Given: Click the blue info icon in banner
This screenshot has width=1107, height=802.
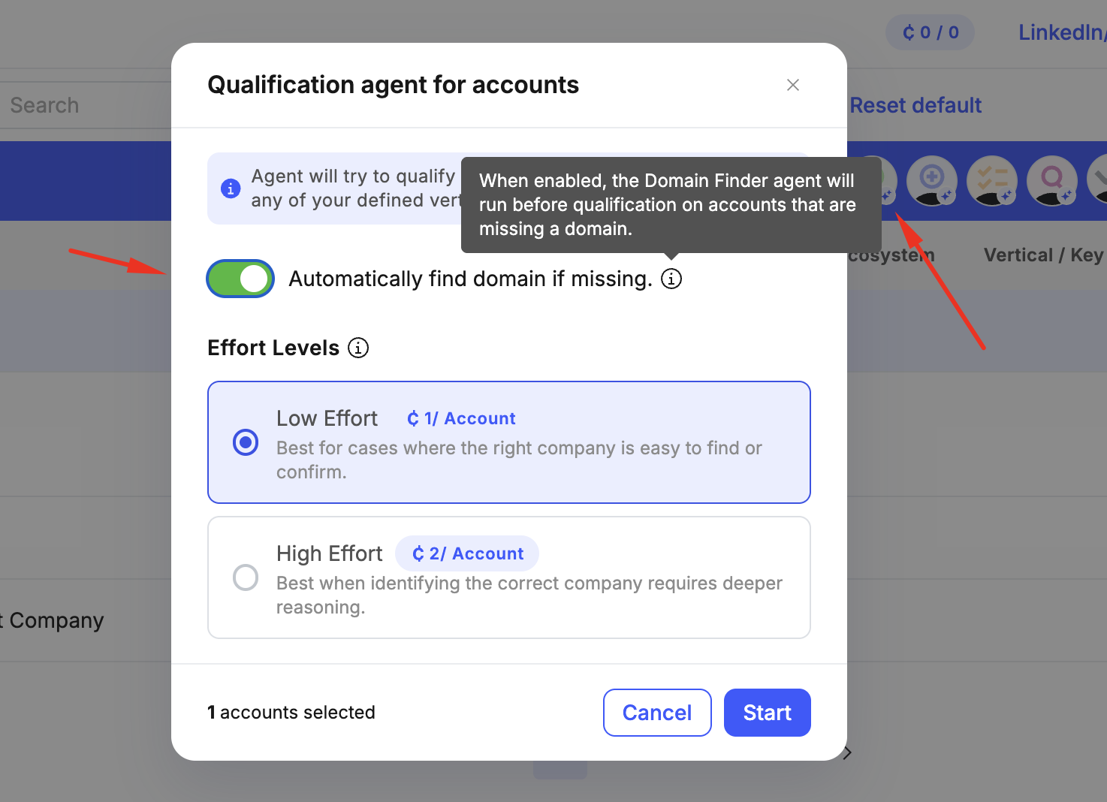Looking at the screenshot, I should [231, 188].
